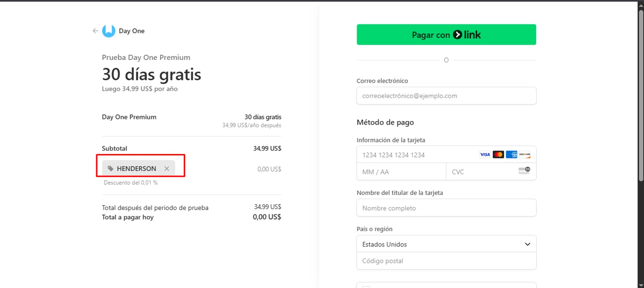644x288 pixels.
Task: Click the tag icon beside HENDERSON
Action: click(111, 169)
